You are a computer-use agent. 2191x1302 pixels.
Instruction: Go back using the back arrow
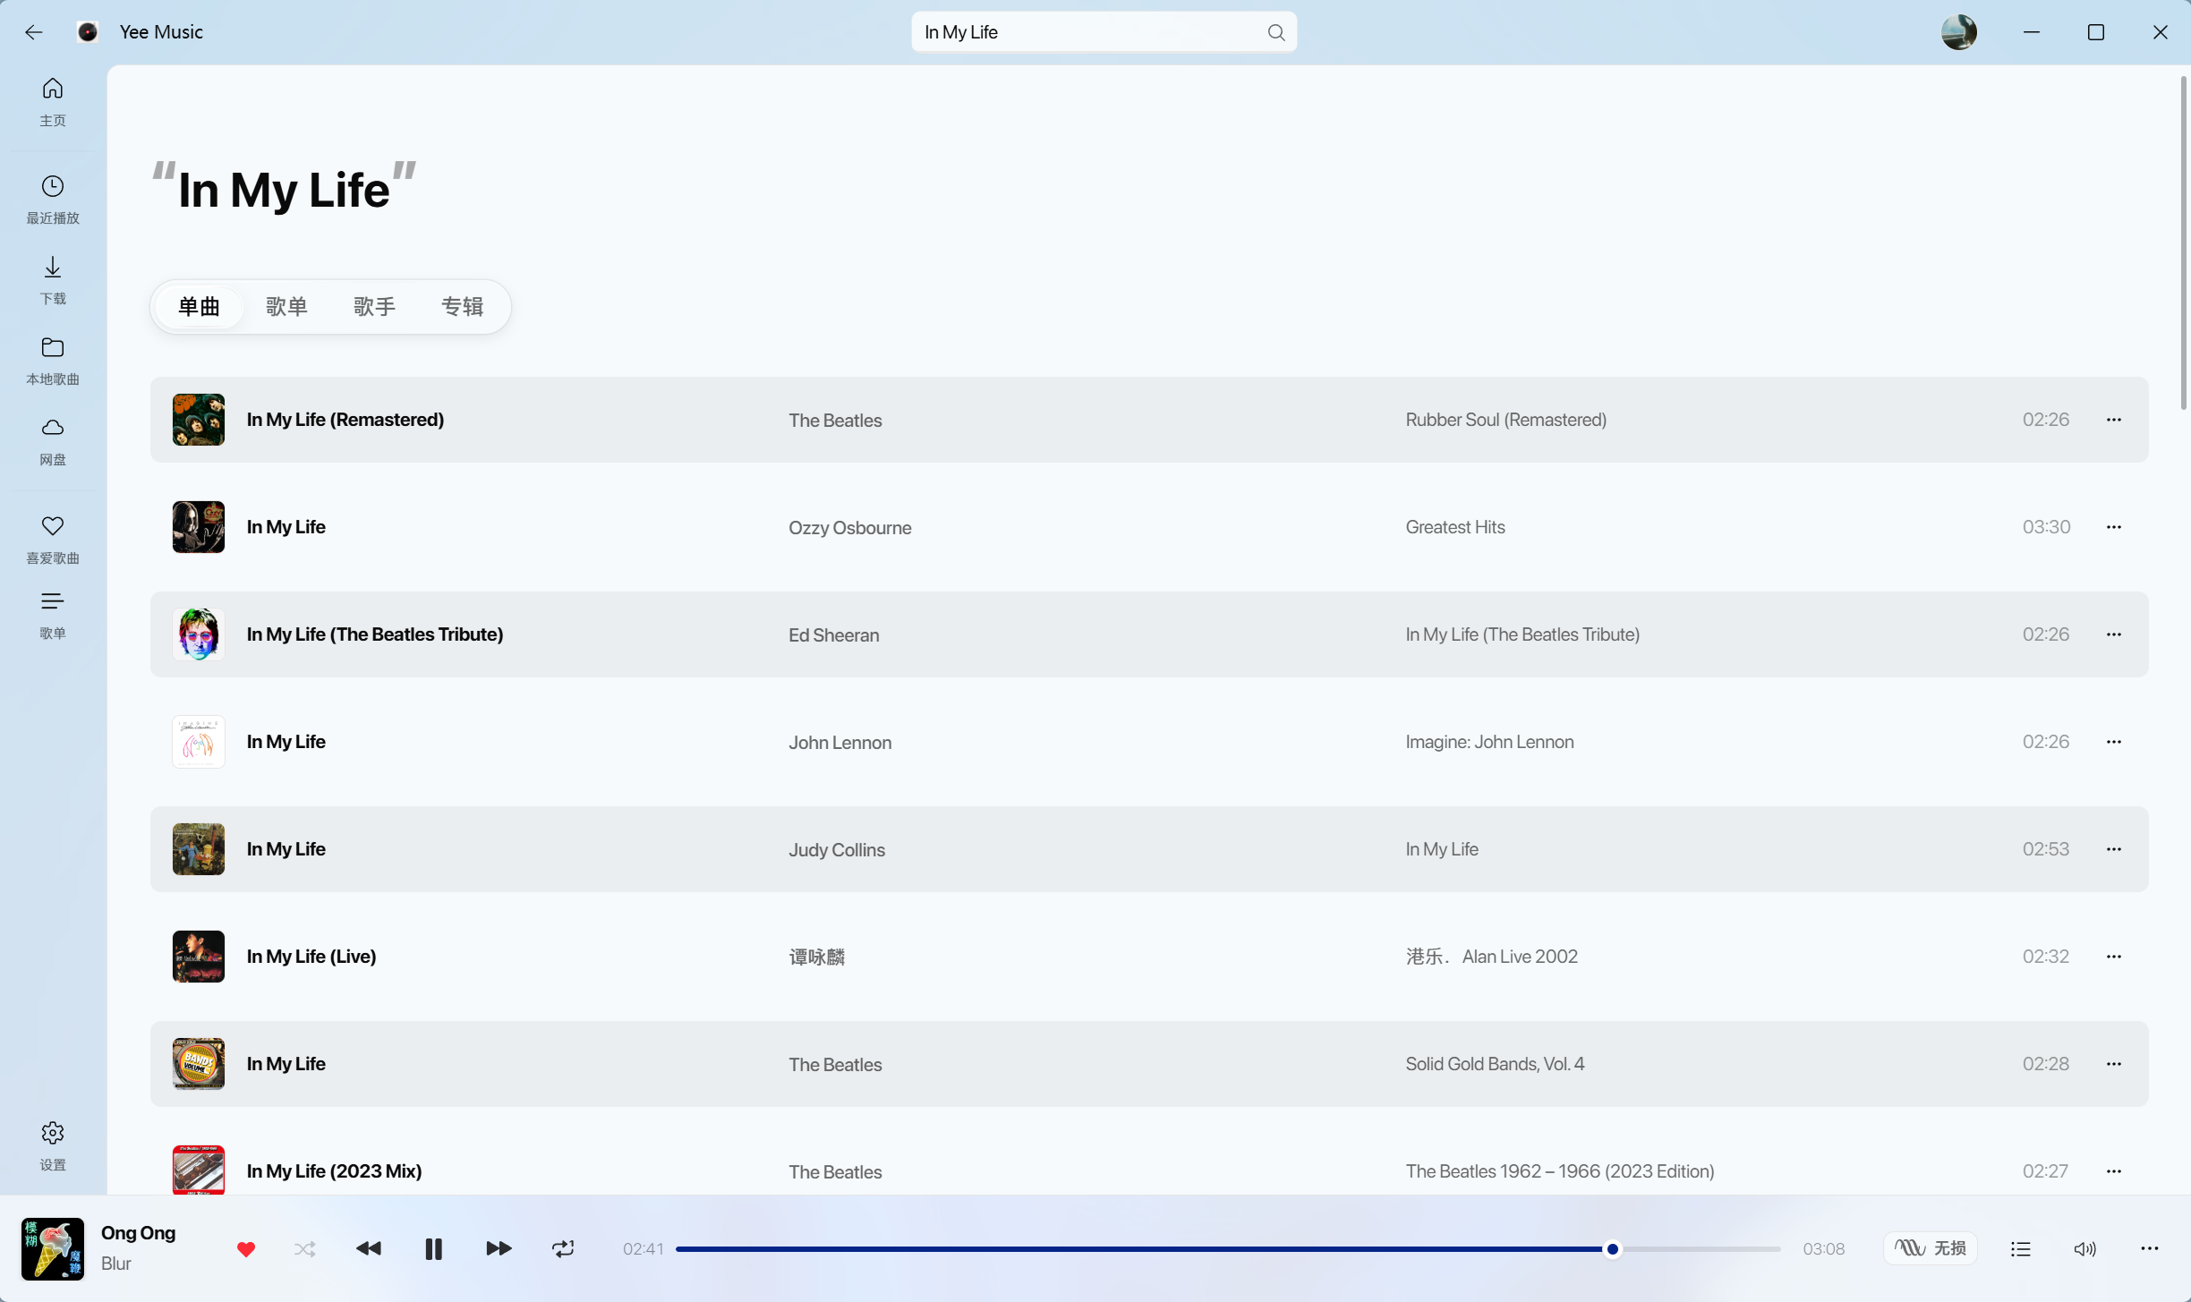[x=34, y=32]
